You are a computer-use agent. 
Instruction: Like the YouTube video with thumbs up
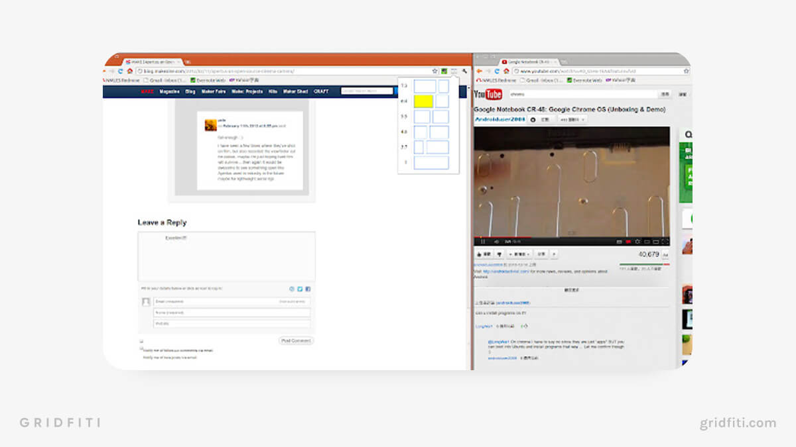483,254
